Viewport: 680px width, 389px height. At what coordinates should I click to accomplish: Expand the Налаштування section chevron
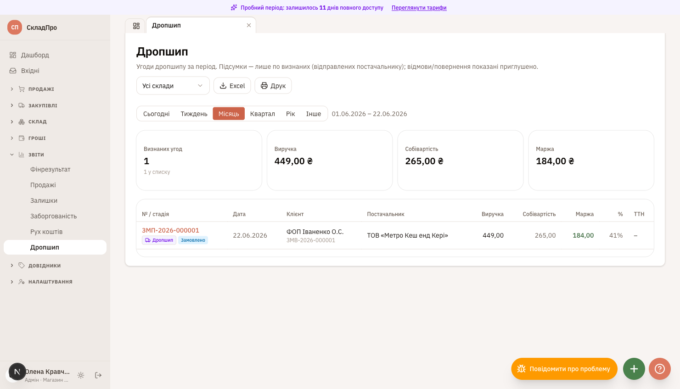coord(12,282)
